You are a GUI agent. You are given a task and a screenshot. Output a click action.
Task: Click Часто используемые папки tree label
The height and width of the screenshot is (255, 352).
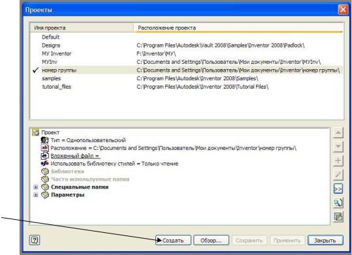tap(90, 179)
